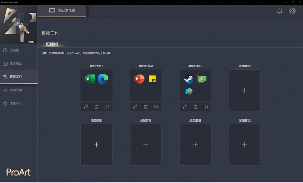
Task: Click the PowerPoint icon in group 2
Action: (139, 79)
